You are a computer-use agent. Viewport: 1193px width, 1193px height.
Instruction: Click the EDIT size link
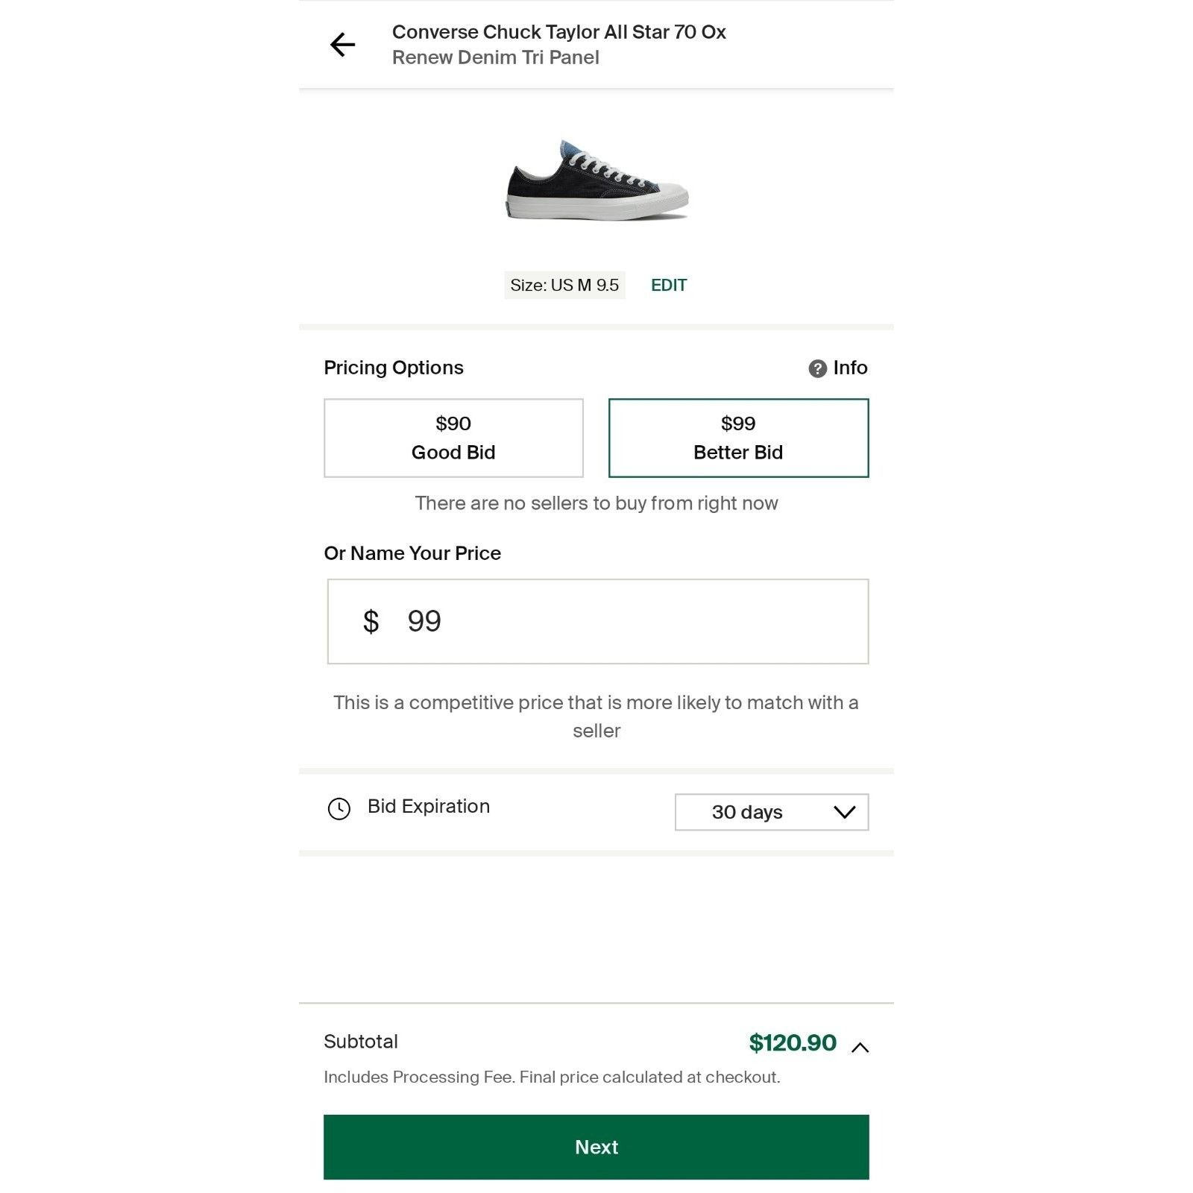pos(669,286)
